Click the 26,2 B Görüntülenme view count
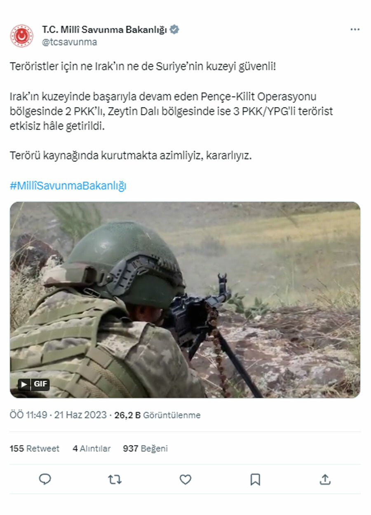371x515 pixels. coord(157,415)
